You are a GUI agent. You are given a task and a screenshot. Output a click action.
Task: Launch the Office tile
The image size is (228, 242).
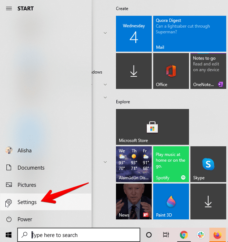pyautogui.click(x=171, y=71)
